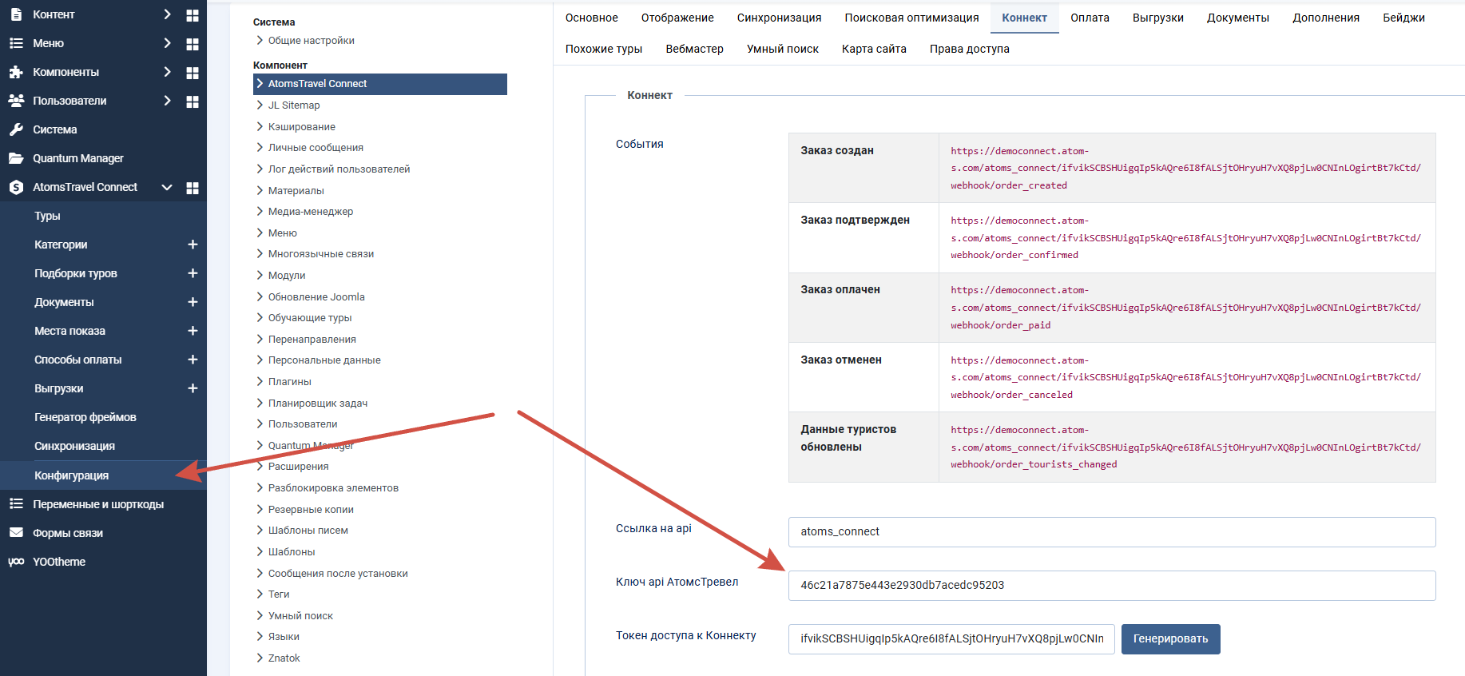1465x676 pixels.
Task: Open the Меню dashboard grid icon
Action: 193,44
